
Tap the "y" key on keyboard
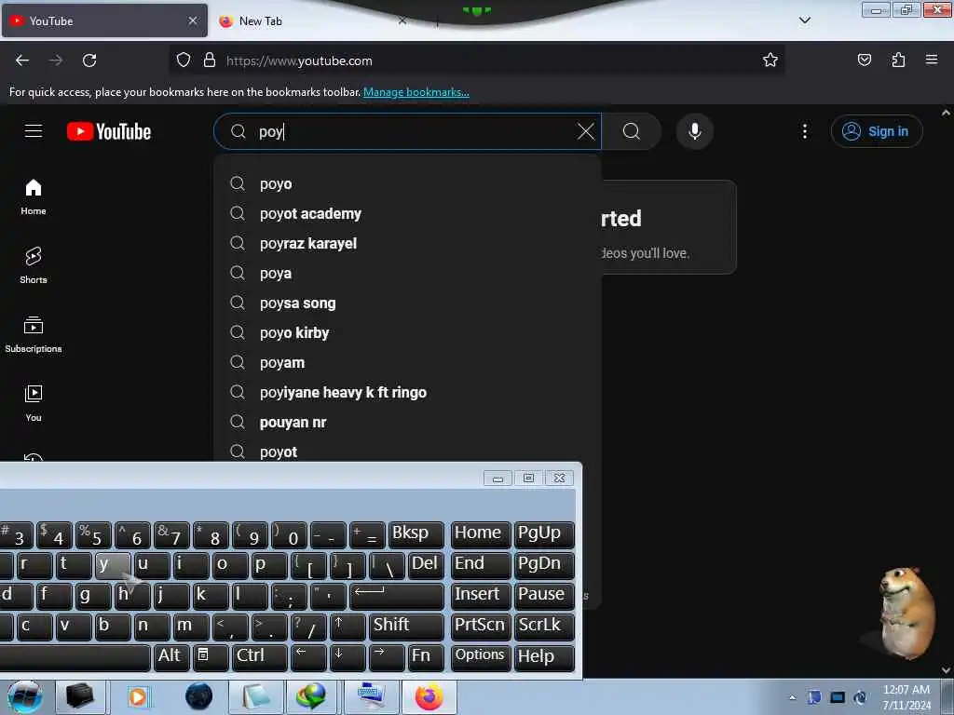coord(113,565)
